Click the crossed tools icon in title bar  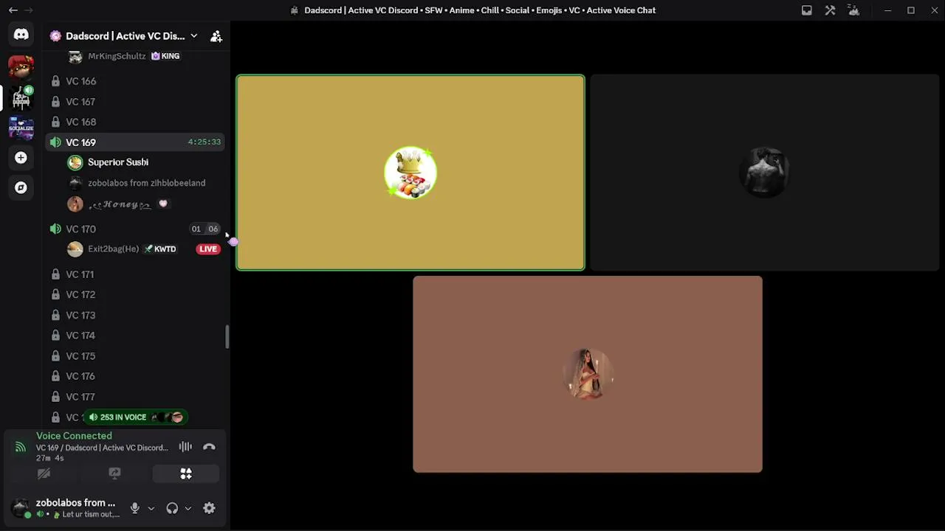tap(831, 10)
